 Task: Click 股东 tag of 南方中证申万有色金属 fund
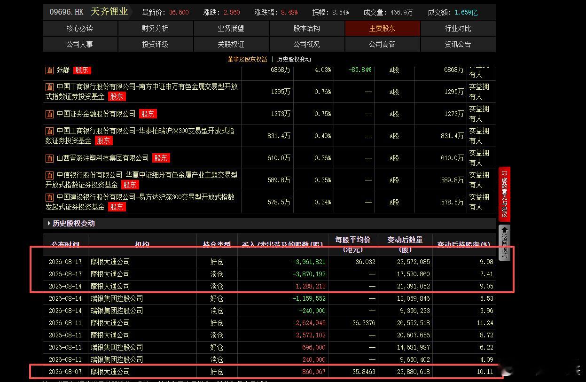[x=117, y=96]
